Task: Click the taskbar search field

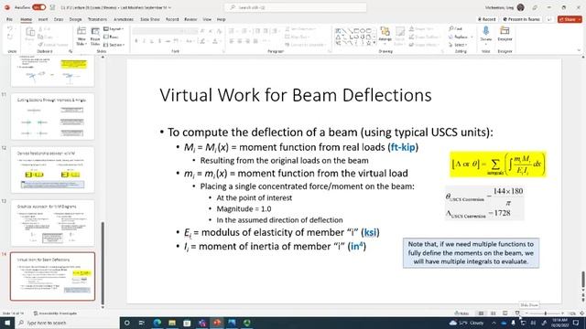Action: click(67, 323)
